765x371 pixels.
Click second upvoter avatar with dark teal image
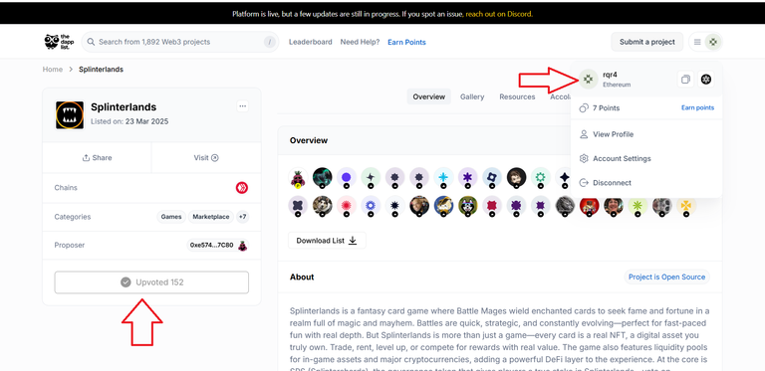click(322, 178)
